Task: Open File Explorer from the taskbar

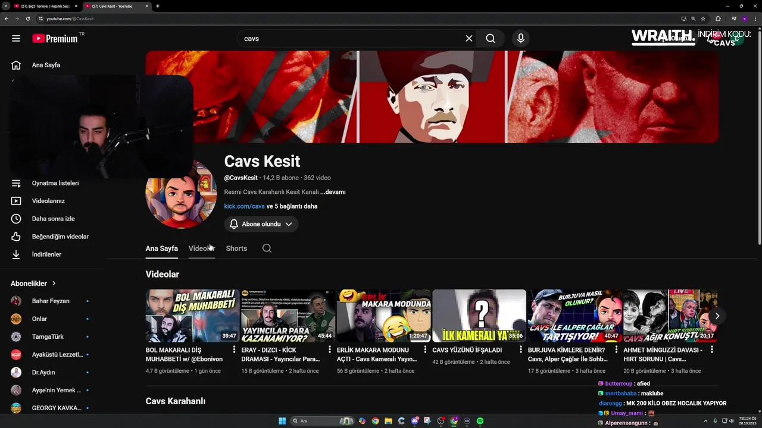Action: tap(388, 421)
